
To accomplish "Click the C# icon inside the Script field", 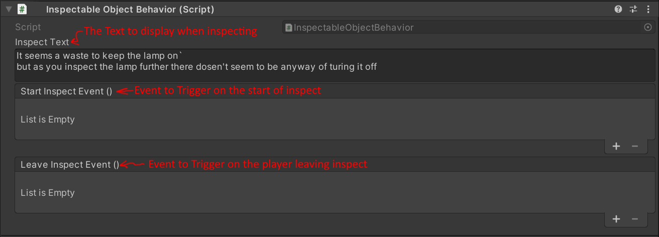I will [x=289, y=28].
